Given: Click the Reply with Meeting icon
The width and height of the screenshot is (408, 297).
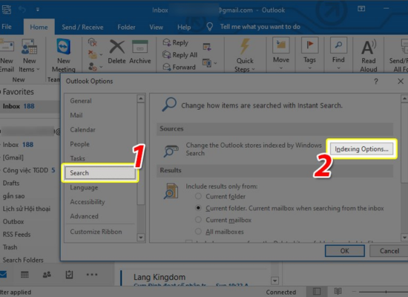Looking at the screenshot, I should (207, 47).
